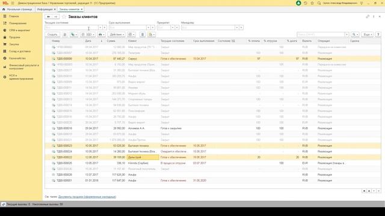Switch to Начальная страница tab
Viewport: 385px width, 216px height.
pyautogui.click(x=17, y=10)
